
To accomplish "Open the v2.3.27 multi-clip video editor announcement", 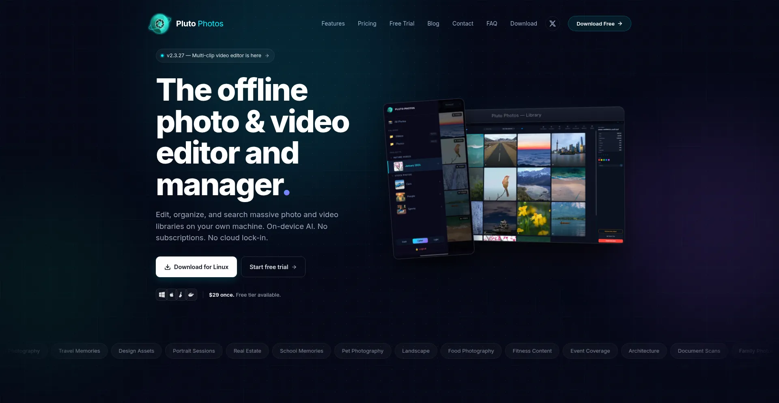I will point(215,56).
